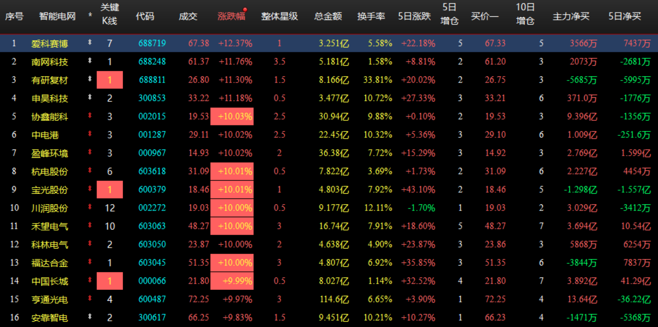Click 5-day change +43.10%
658x327 pixels.
(x=418, y=190)
